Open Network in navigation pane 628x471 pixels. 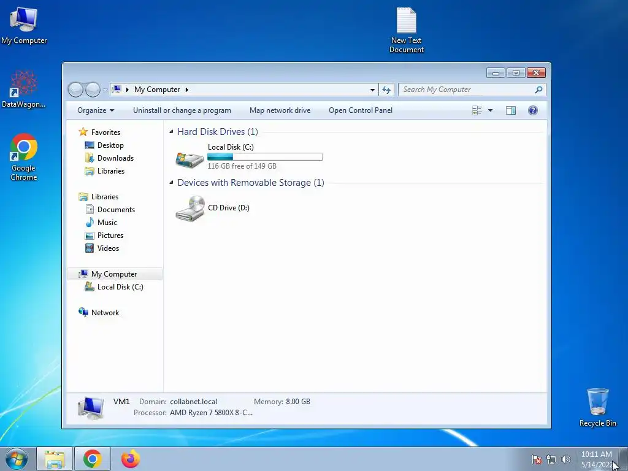pos(105,312)
